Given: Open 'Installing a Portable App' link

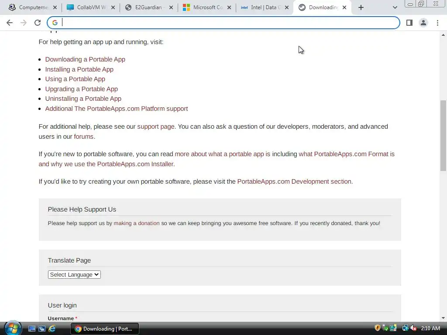Looking at the screenshot, I should (79, 69).
